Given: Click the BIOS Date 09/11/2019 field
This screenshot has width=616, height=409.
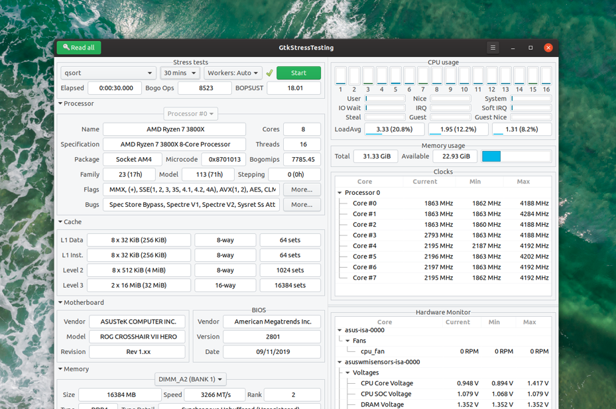Looking at the screenshot, I should pos(272,351).
